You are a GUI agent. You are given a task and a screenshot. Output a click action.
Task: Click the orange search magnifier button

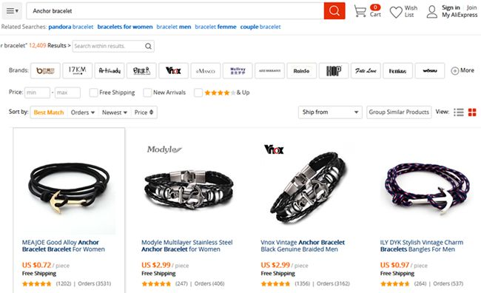pyautogui.click(x=334, y=11)
